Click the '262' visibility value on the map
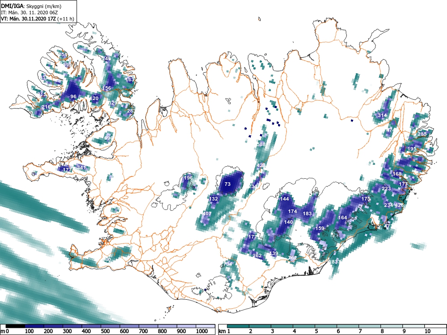 [x=257, y=256]
